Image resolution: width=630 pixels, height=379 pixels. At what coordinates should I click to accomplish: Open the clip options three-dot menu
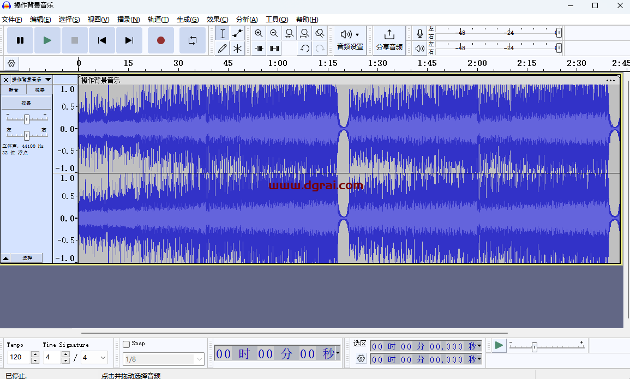[x=611, y=80]
